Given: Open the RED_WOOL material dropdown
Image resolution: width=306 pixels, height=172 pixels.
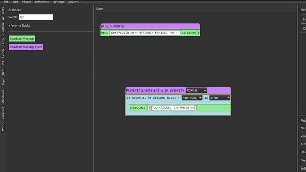Looking at the screenshot, I should point(192,97).
